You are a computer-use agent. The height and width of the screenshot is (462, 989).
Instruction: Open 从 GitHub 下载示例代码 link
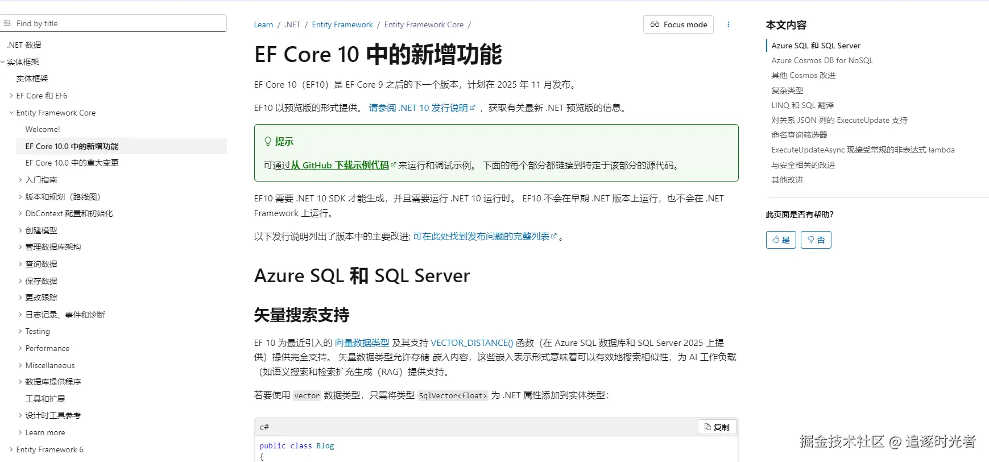343,166
